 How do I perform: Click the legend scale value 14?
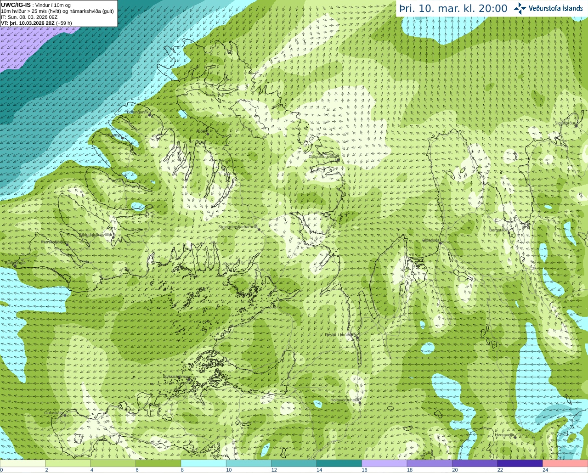point(319,470)
